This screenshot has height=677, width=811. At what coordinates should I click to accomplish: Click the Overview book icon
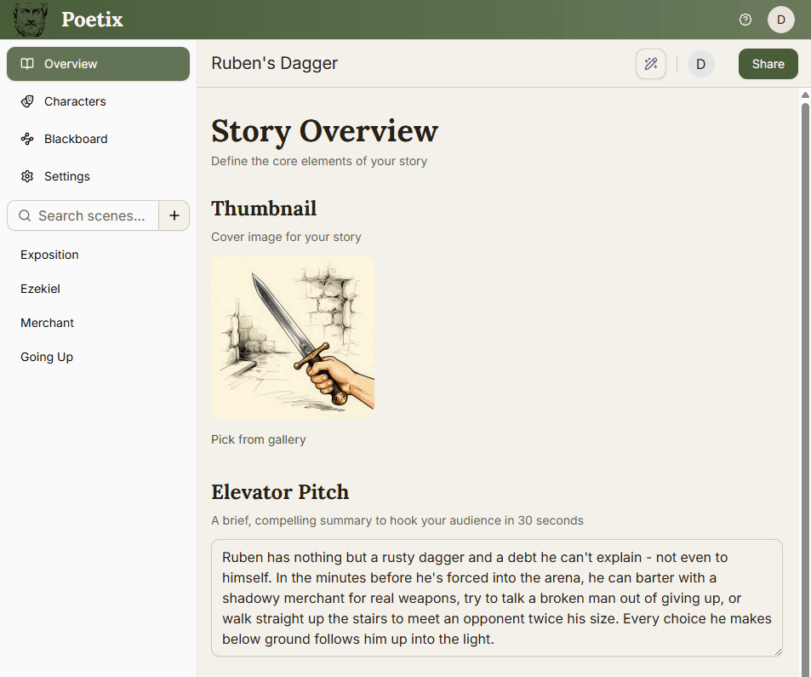point(27,64)
